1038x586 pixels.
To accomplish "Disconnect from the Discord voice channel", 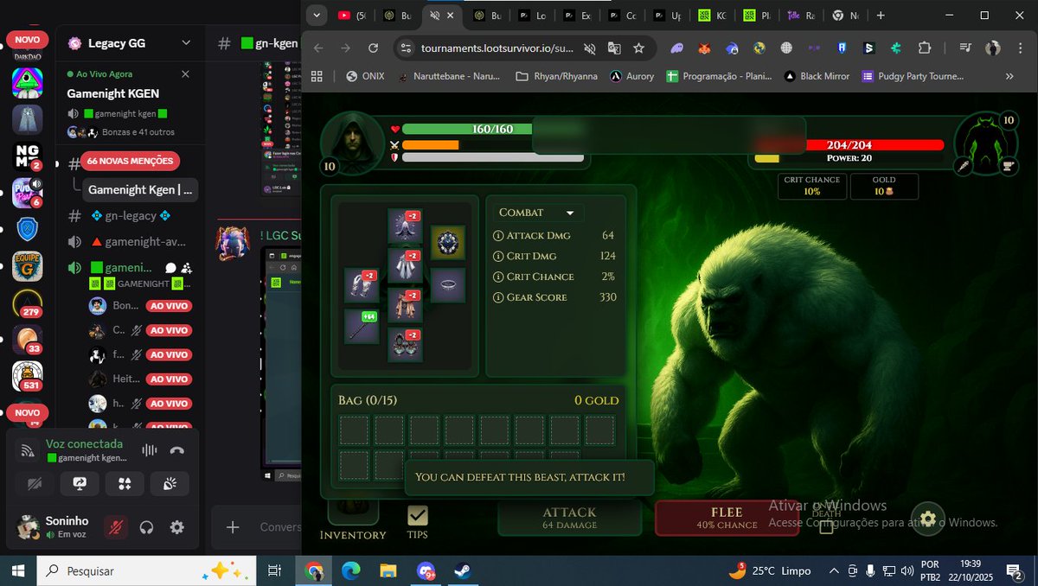I will [x=177, y=449].
